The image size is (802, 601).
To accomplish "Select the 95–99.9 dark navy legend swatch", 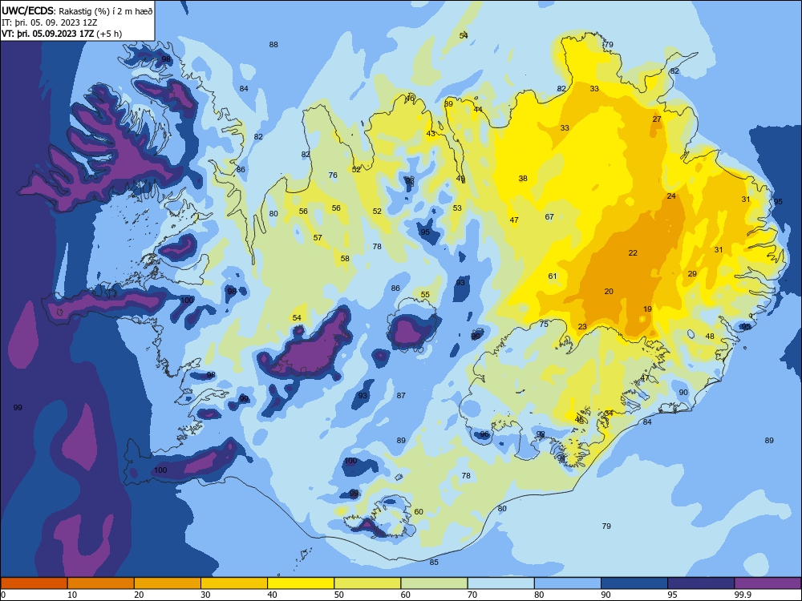I will coord(701,583).
